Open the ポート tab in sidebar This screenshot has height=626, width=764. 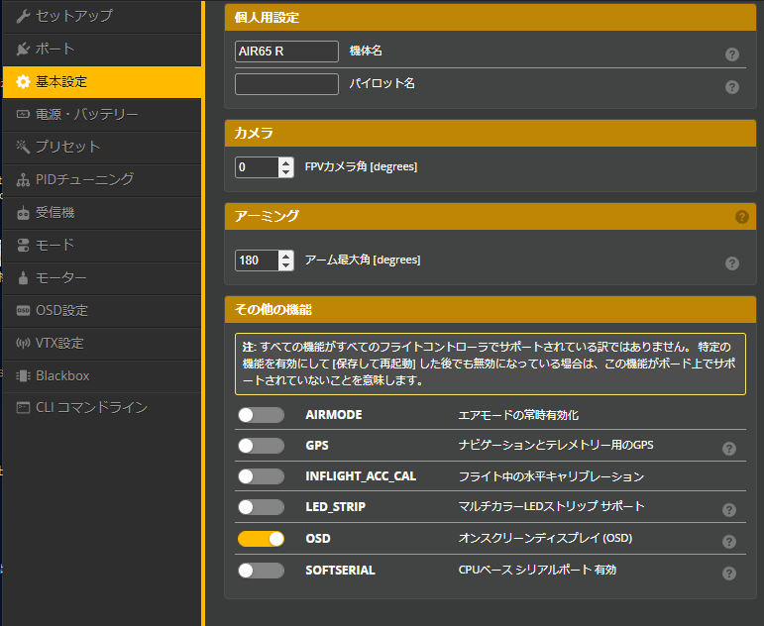coord(55,49)
